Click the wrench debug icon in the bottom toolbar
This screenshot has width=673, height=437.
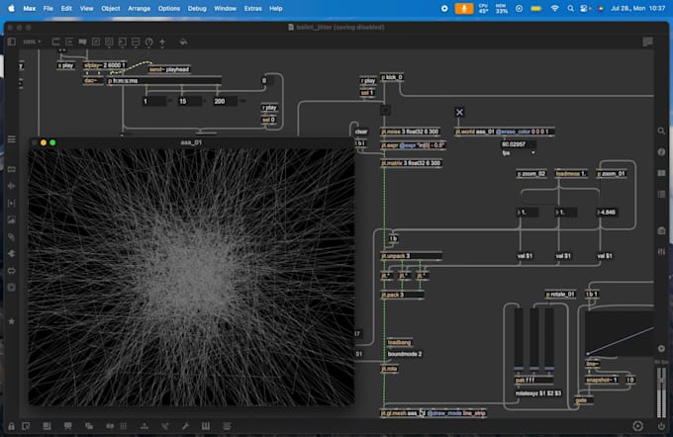185,426
